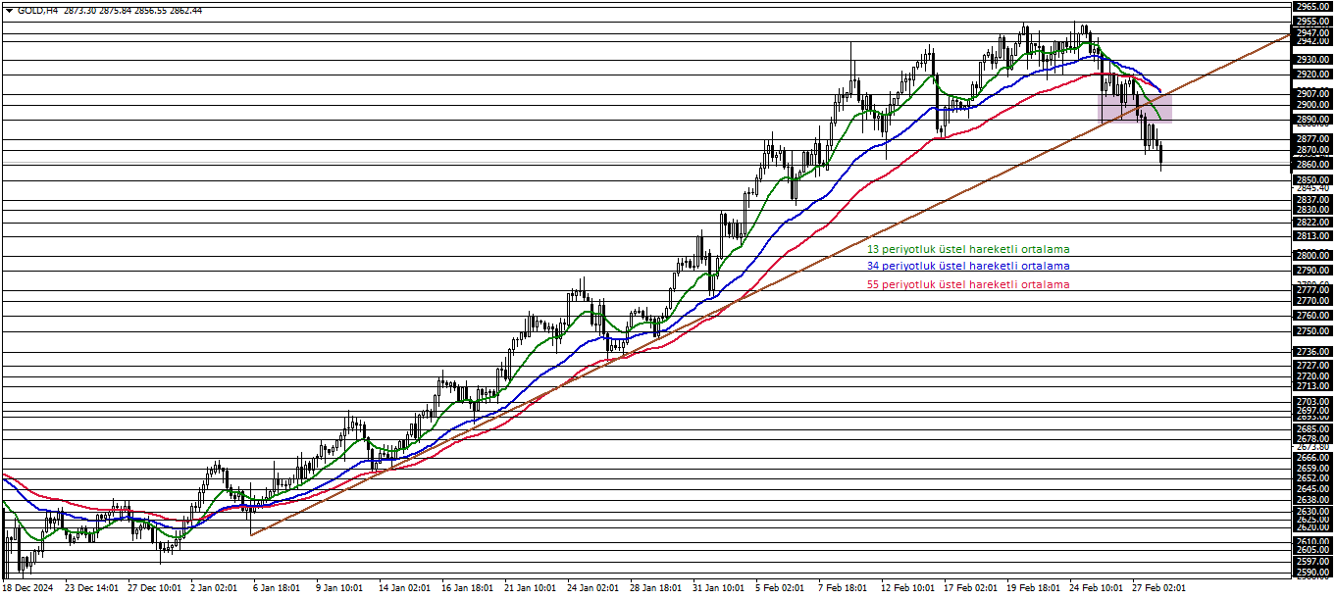Viewport: 1336px width, 599px height.
Task: Select the red 55 periyotluk üstel hareketli ortalama label
Action: 968,284
